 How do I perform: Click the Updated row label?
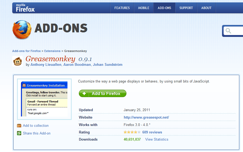click(86, 110)
